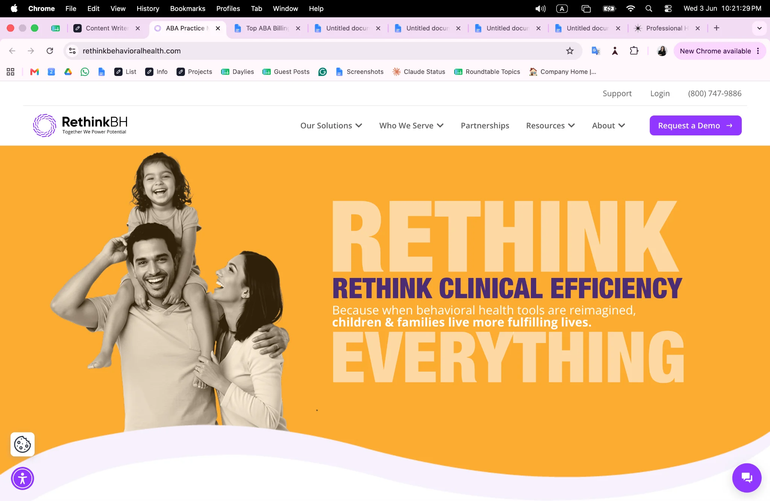Expand the About dropdown
Image resolution: width=770 pixels, height=501 pixels.
608,126
